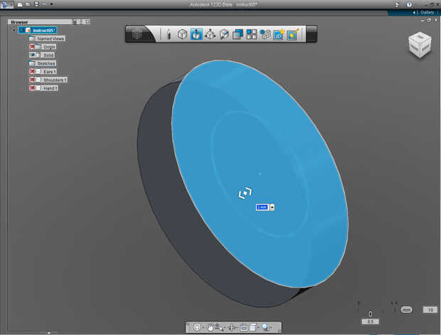441x335 pixels.
Task: Open the mesh cube menu at toolbar left end
Action: click(137, 34)
